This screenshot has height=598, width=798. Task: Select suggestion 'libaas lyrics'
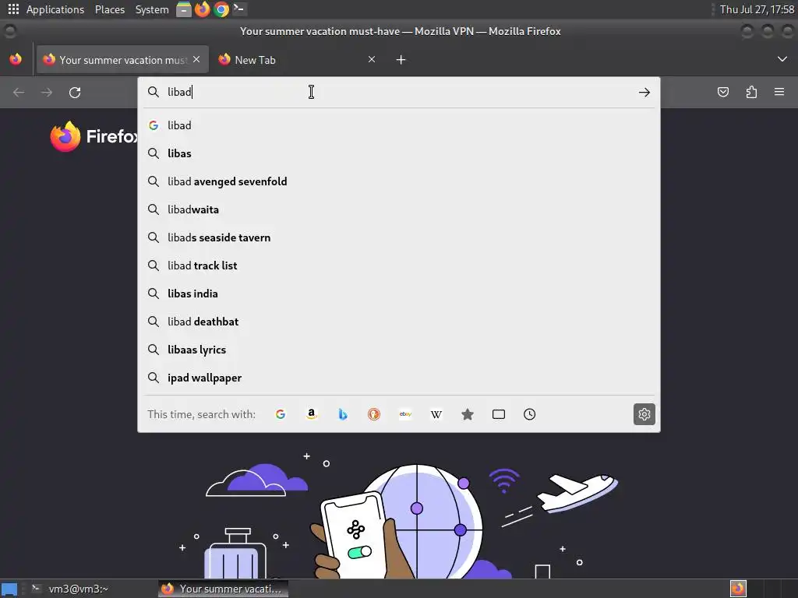[x=398, y=350]
